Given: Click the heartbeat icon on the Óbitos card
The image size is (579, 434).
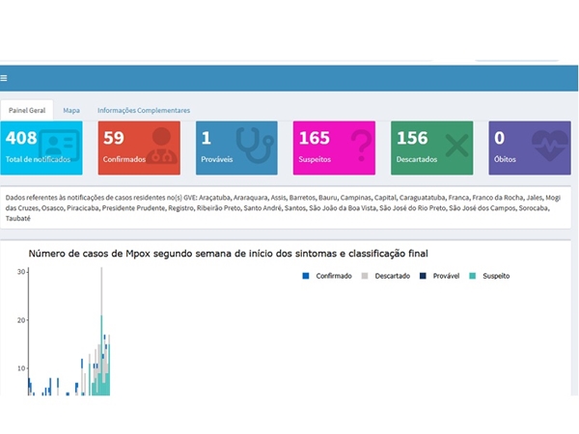Looking at the screenshot, I should pos(548,147).
